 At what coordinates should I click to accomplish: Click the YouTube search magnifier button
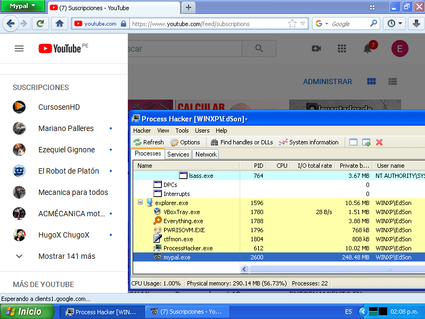click(259, 48)
